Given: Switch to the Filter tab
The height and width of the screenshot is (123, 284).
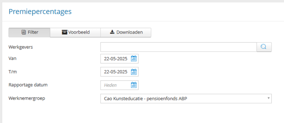Looking at the screenshot, I should point(30,32).
